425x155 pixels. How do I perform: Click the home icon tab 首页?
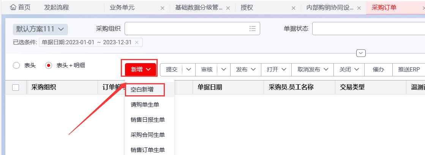click(x=20, y=8)
